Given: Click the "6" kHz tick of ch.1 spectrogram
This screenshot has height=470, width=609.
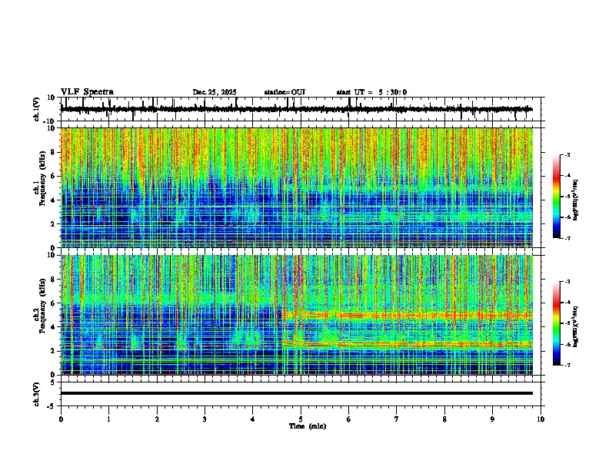Looking at the screenshot, I should pyautogui.click(x=53, y=177).
